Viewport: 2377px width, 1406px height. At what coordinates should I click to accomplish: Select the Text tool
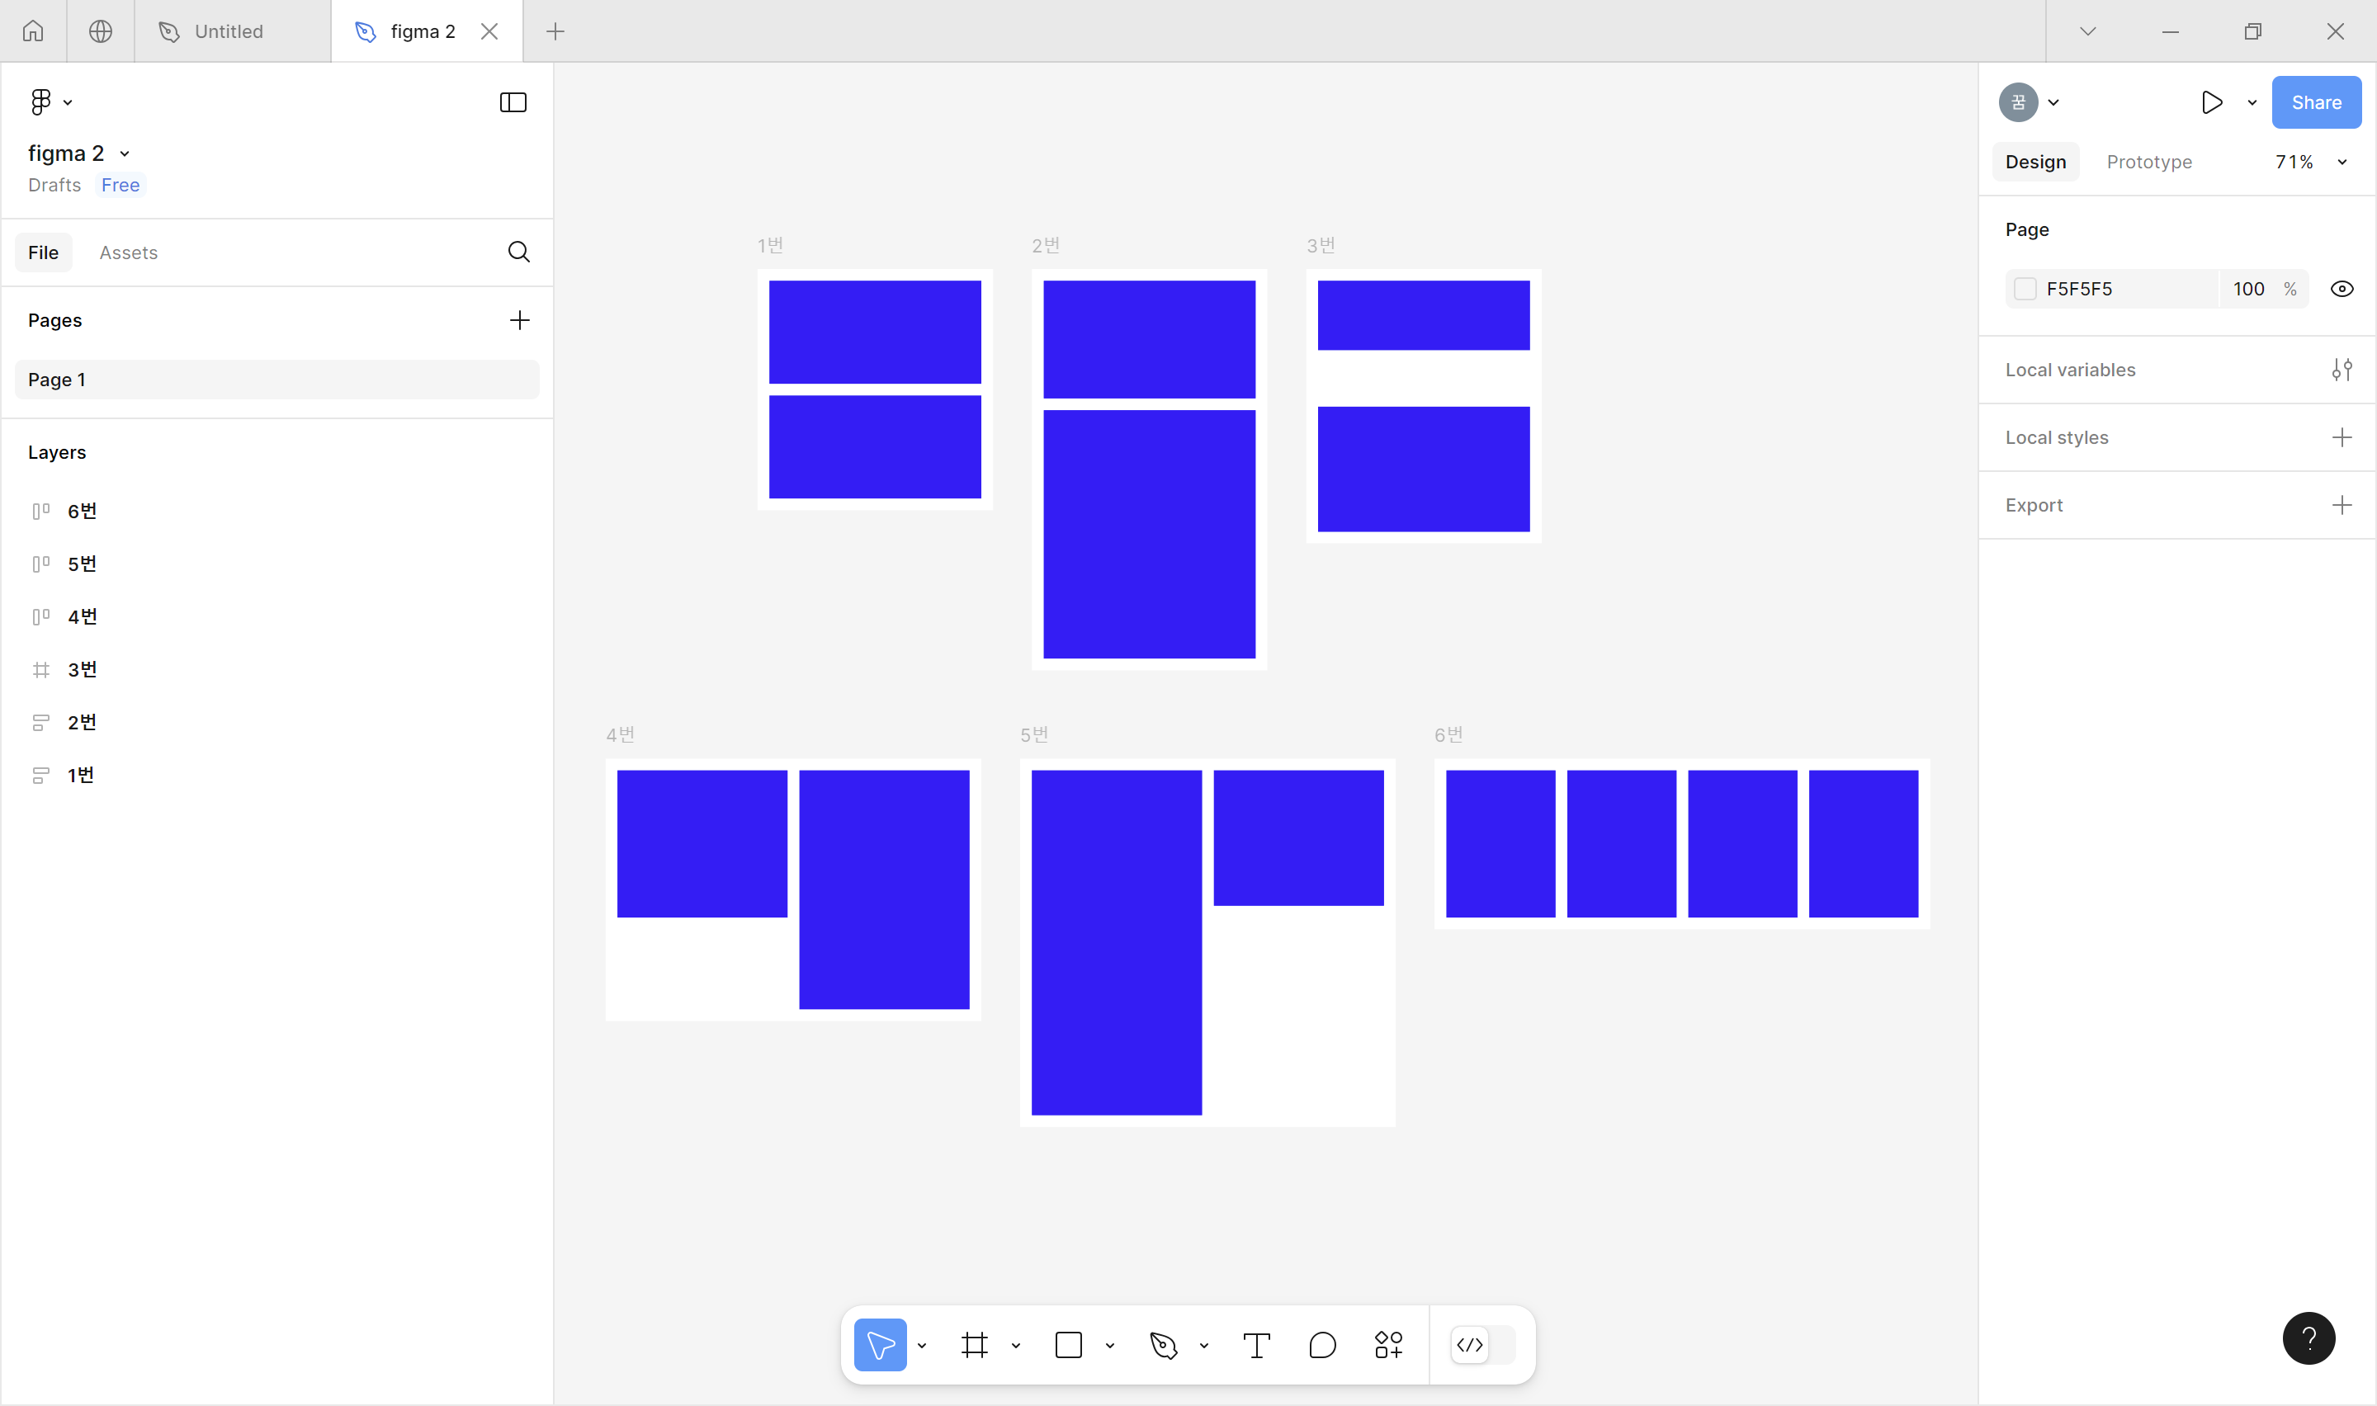pyautogui.click(x=1256, y=1344)
